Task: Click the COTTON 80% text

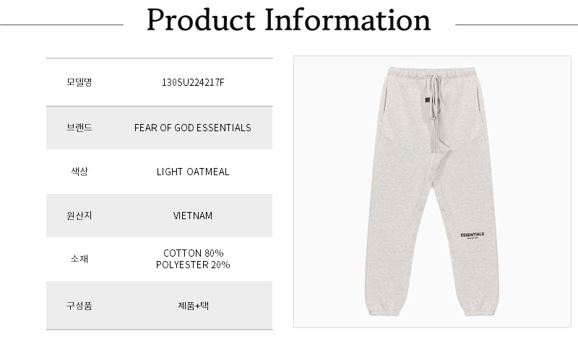Action: click(193, 253)
